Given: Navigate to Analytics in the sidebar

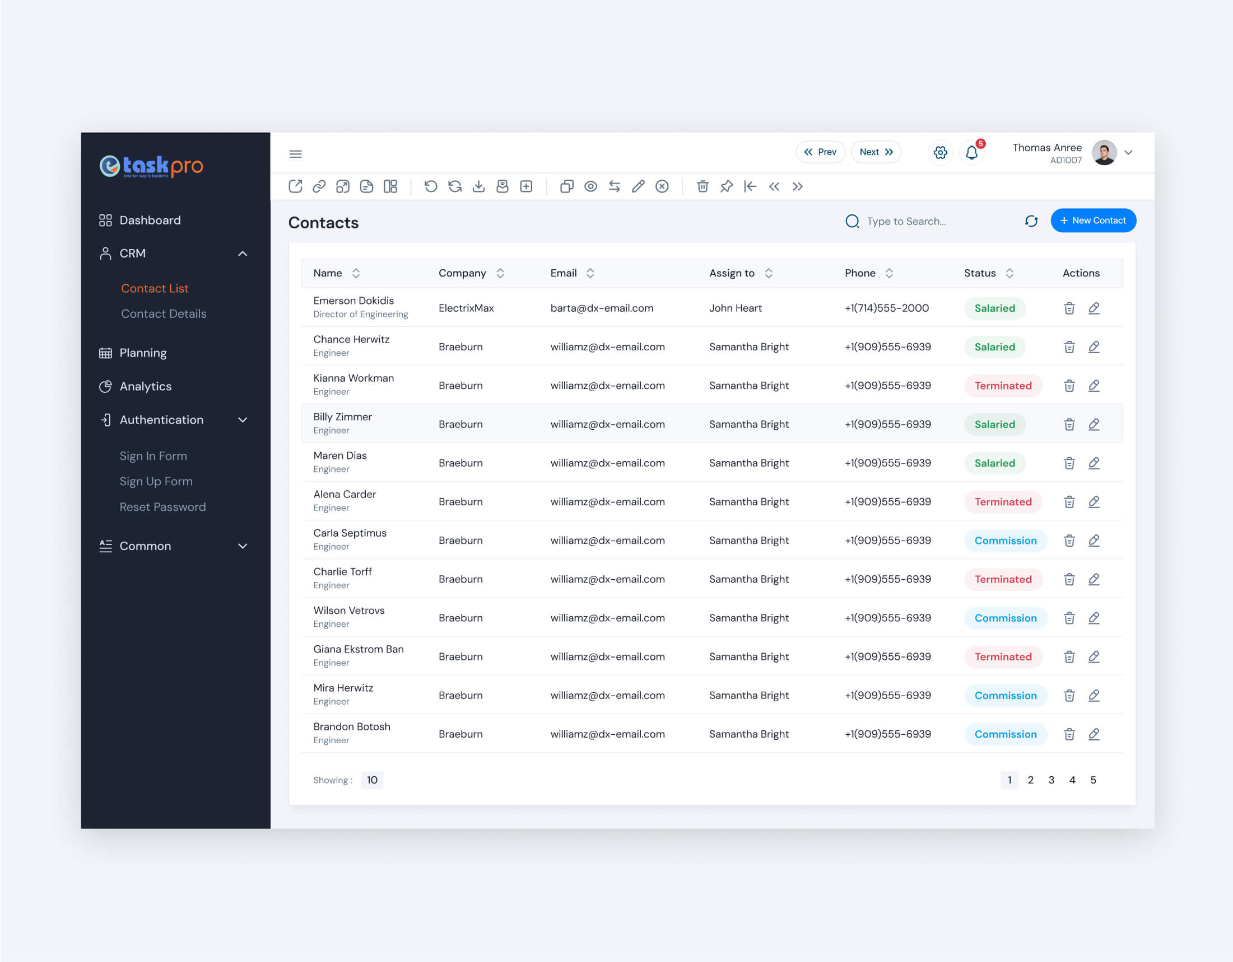Looking at the screenshot, I should tap(145, 386).
